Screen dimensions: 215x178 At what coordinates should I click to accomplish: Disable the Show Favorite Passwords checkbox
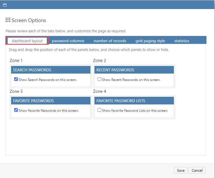coord(16,110)
